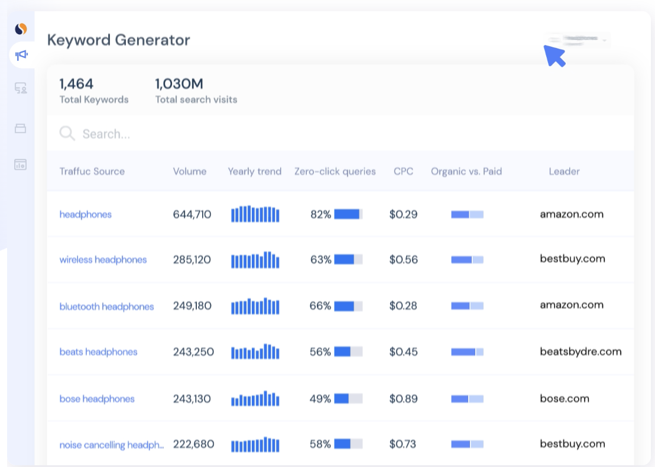Click the 82% zero-click progress bar
Screen dimensions: 655x467
[348, 214]
